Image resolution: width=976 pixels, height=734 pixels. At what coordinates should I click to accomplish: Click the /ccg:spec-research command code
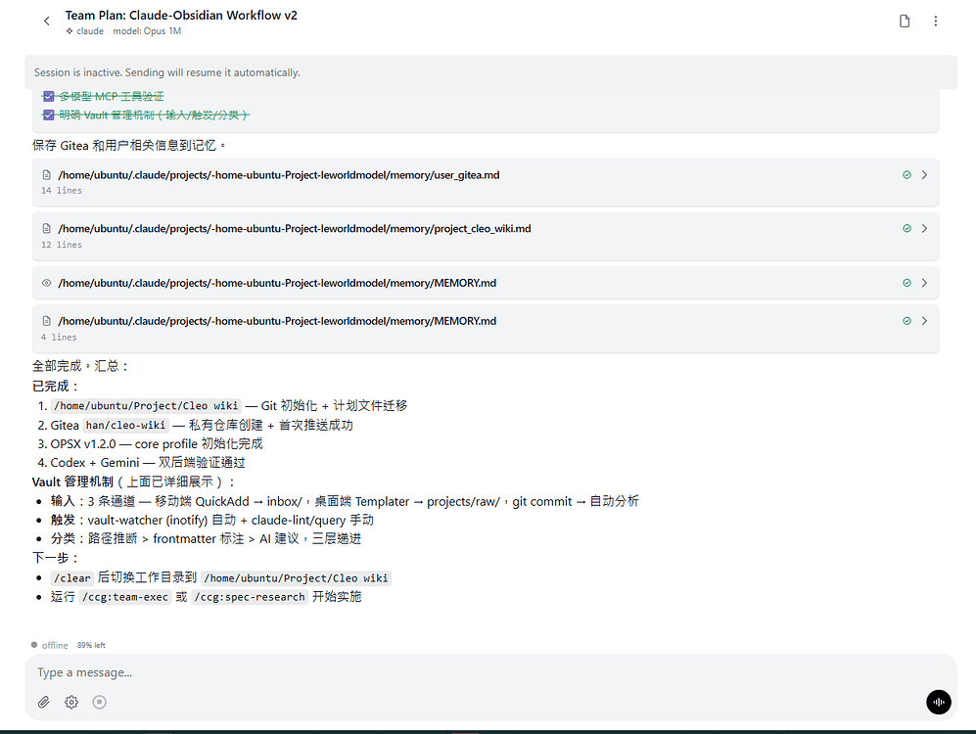[250, 597]
